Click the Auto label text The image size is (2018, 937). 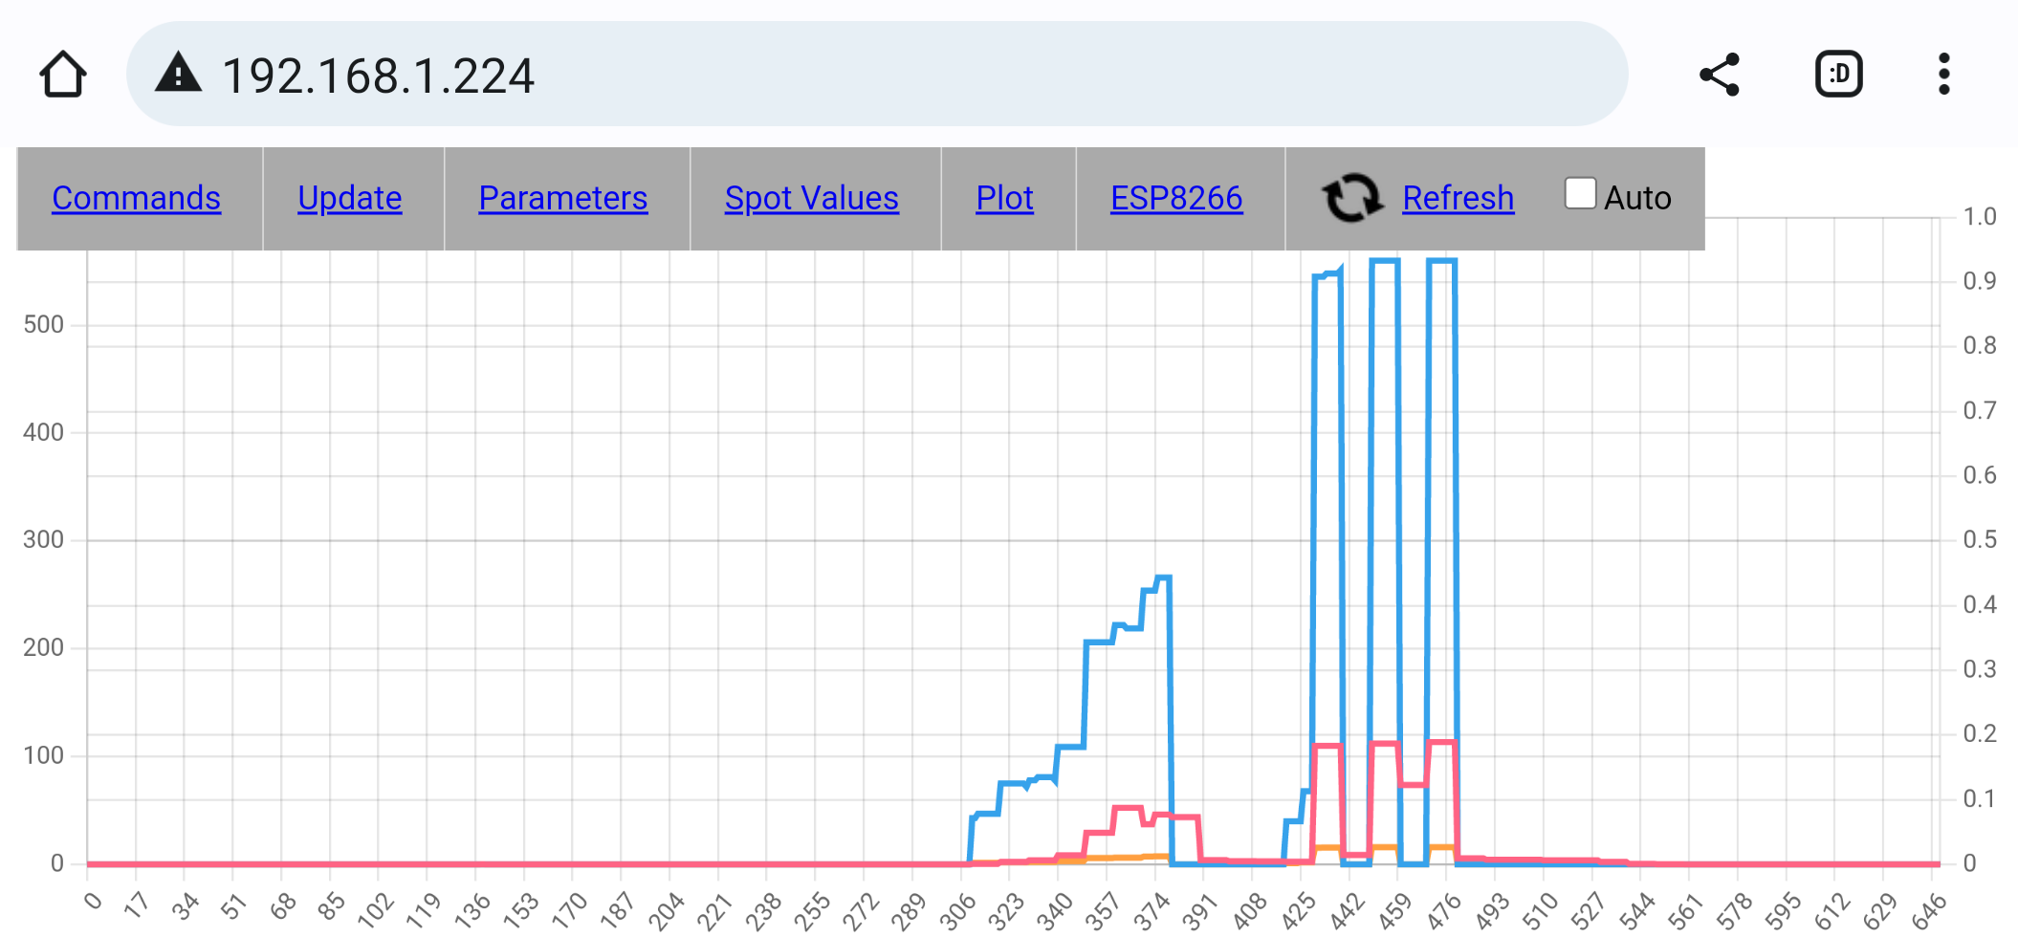tap(1637, 198)
